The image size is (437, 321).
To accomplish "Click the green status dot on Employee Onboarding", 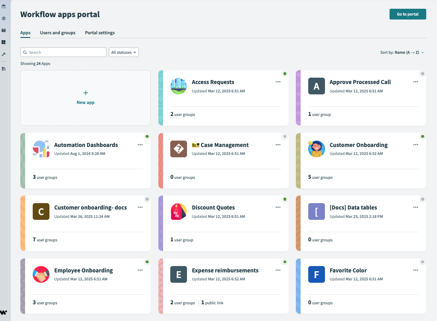I will point(147,262).
